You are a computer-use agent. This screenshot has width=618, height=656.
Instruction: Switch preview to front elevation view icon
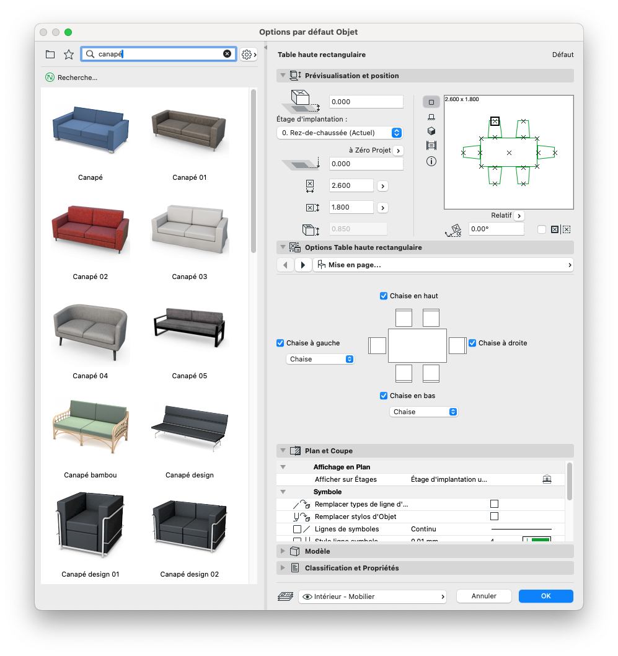pyautogui.click(x=431, y=117)
